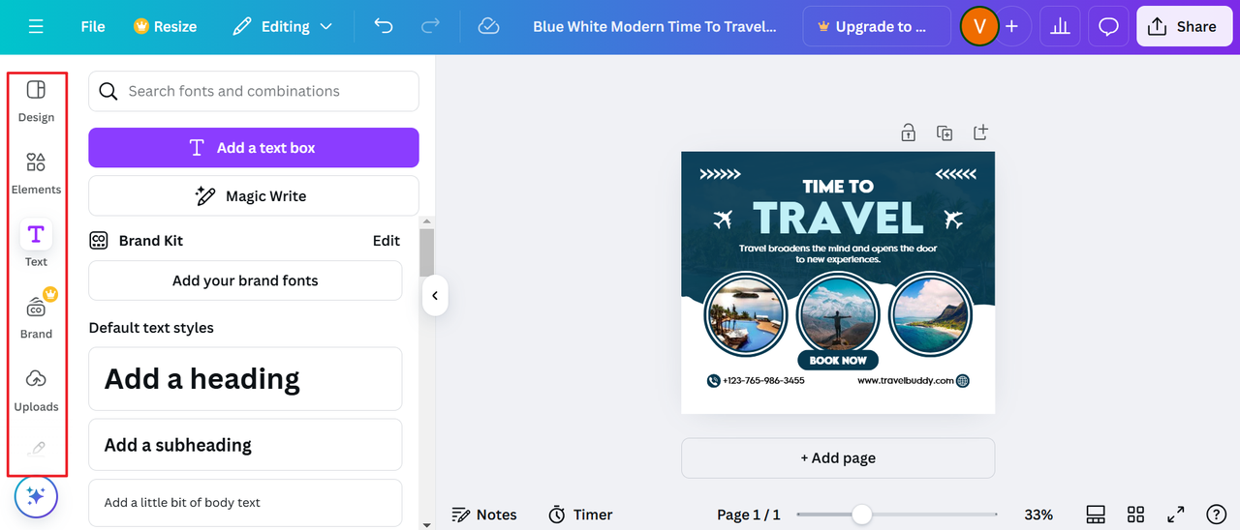Open the Canva AI sparkle assistant button
Viewport: 1240px width, 530px height.
(36, 497)
